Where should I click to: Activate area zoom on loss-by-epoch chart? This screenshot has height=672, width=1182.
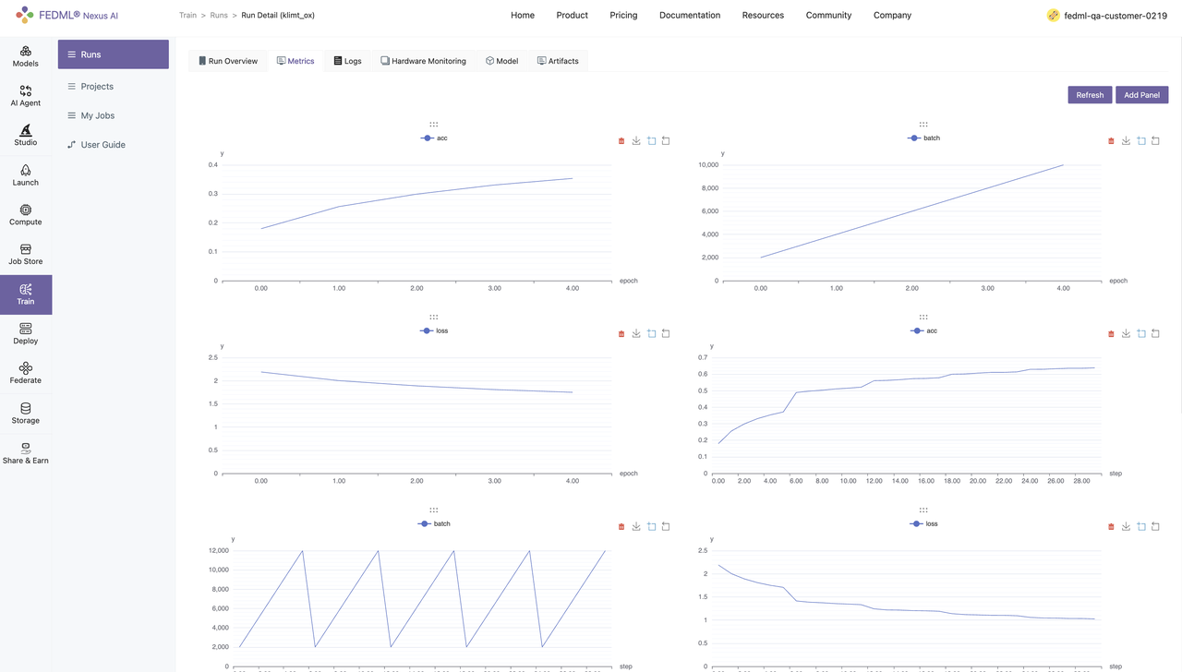[651, 334]
